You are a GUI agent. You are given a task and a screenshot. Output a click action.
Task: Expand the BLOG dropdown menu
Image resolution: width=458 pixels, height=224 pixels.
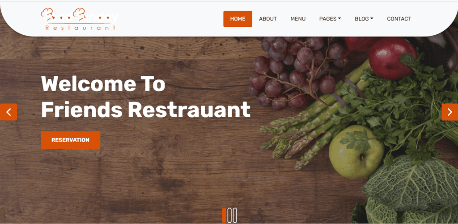[364, 19]
